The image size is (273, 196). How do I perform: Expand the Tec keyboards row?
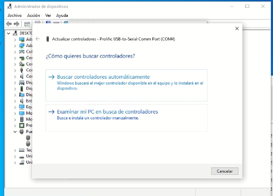pyautogui.click(x=15, y=151)
